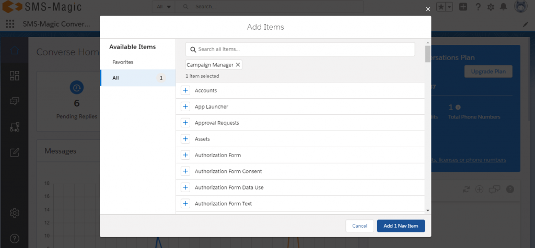Click Add 1 Nav Item button
This screenshot has width=535, height=248.
(x=401, y=226)
